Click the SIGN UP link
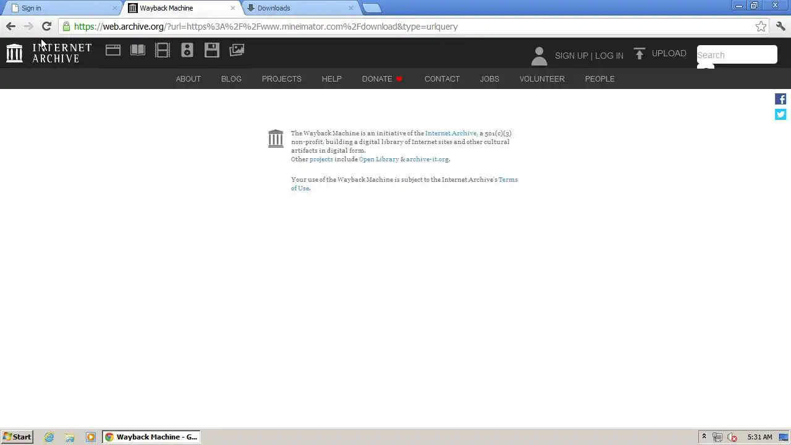Image resolution: width=791 pixels, height=445 pixels. click(x=572, y=56)
